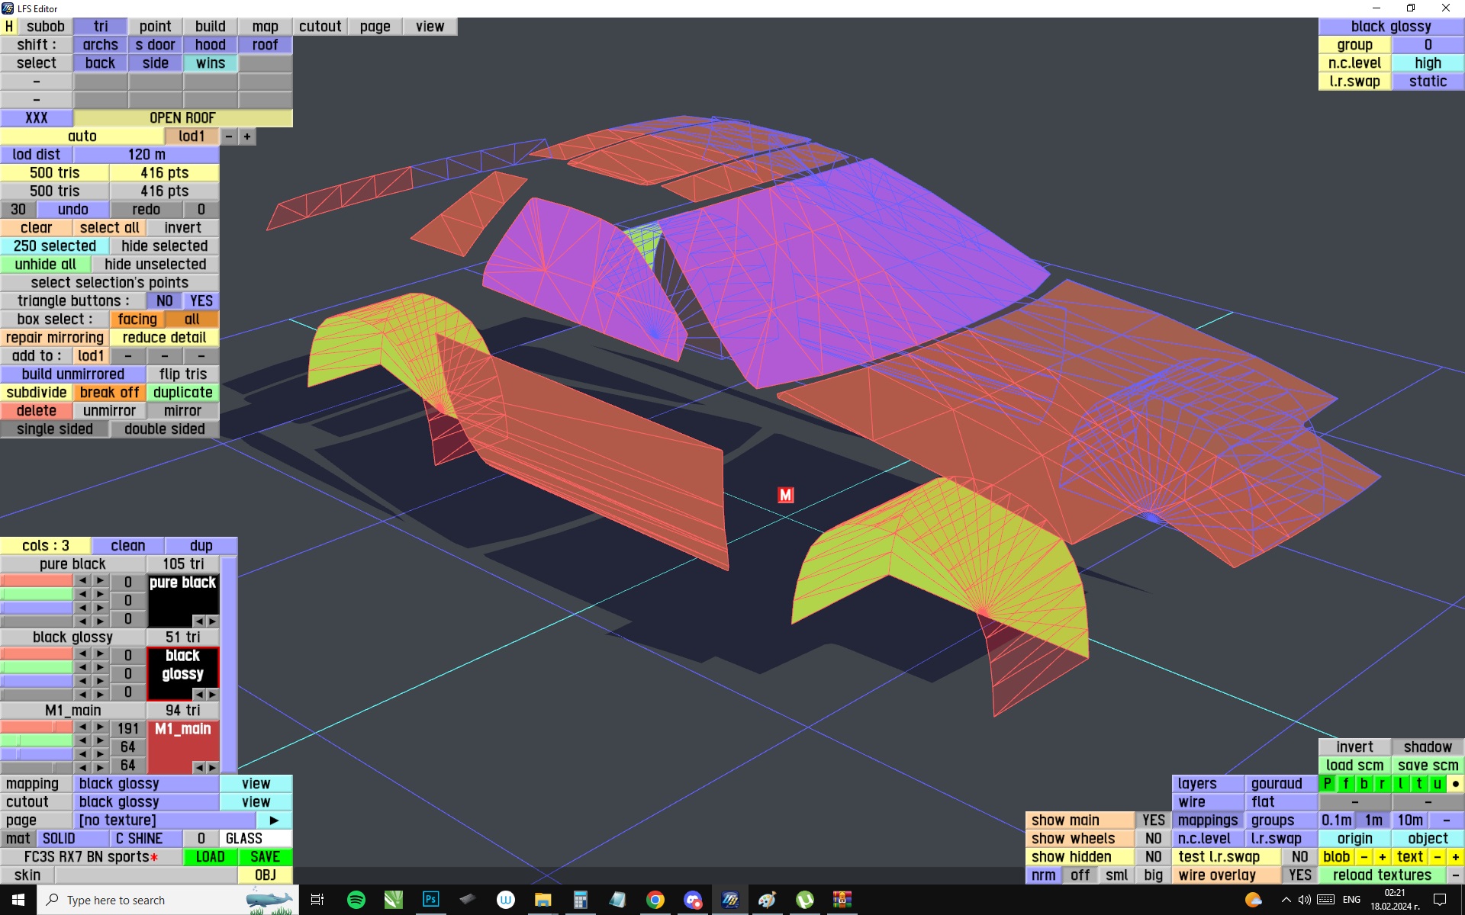Click the plus button next to lod1
This screenshot has width=1465, height=915.
(247, 136)
